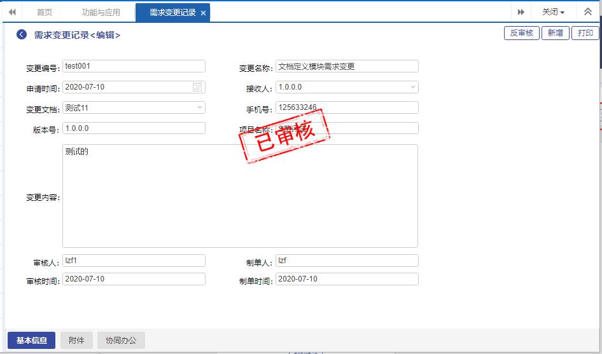Open the 关闭 dropdown menu
This screenshot has height=354, width=602.
coord(553,12)
